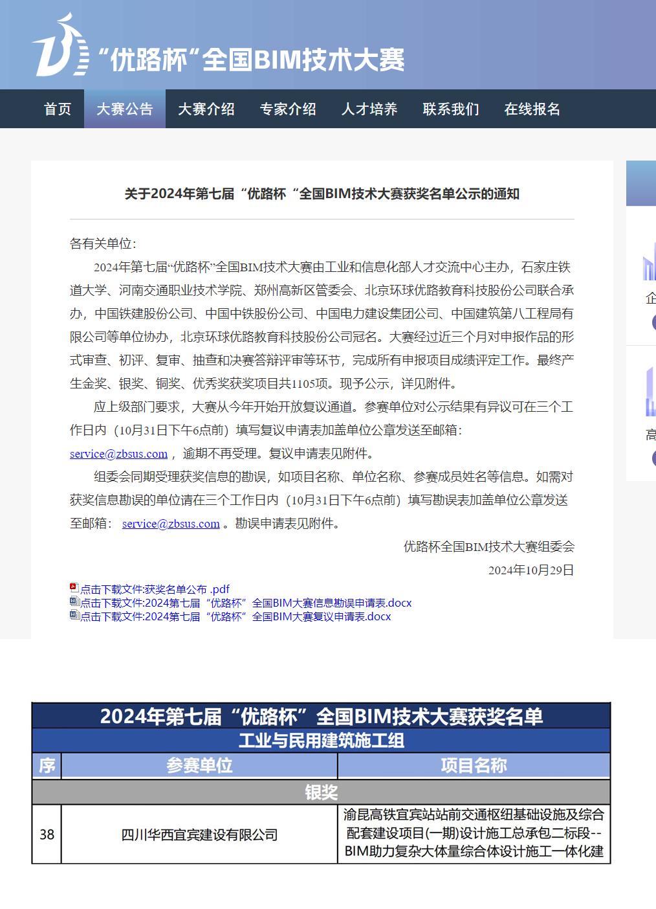Click the table title 全国BIM技术大赛获奖名单
The width and height of the screenshot is (656, 909).
[x=322, y=716]
